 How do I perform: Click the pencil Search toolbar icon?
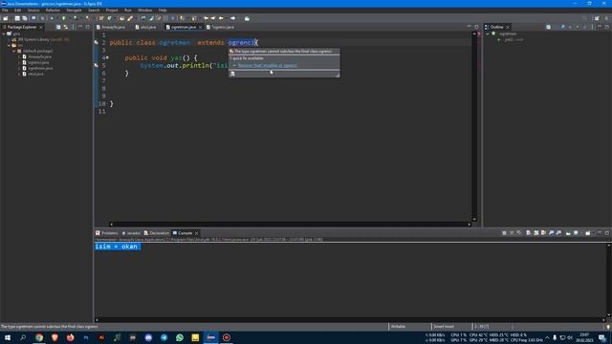130,18
